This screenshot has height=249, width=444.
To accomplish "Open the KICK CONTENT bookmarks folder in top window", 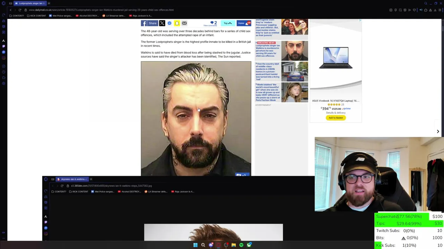I will click(x=36, y=16).
